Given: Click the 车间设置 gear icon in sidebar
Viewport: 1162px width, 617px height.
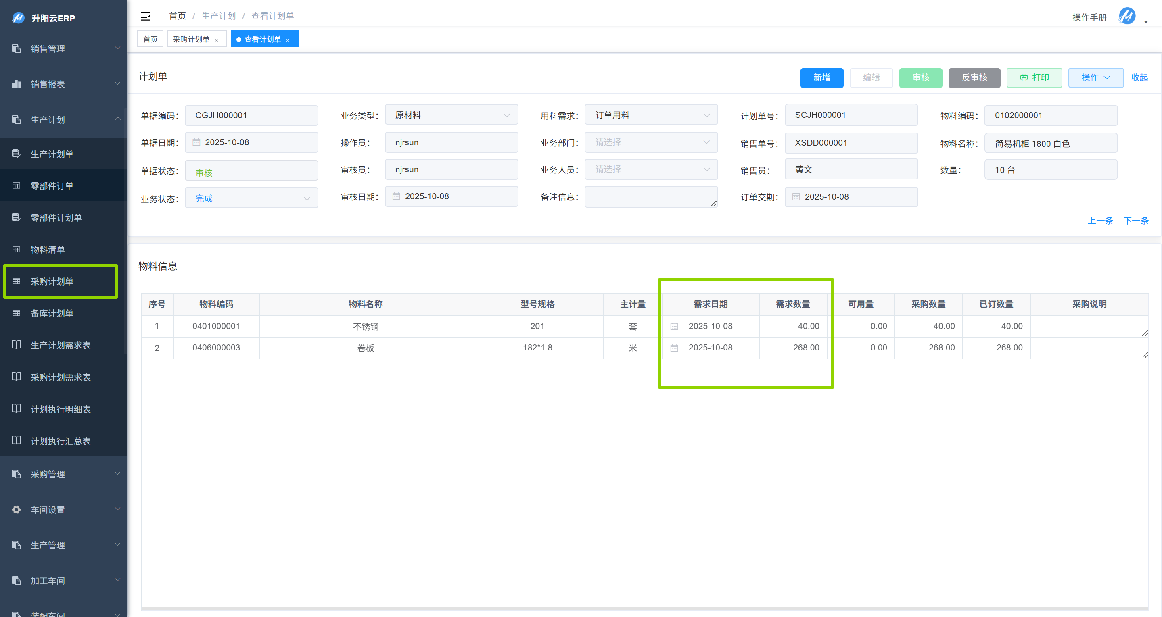Looking at the screenshot, I should 16,509.
